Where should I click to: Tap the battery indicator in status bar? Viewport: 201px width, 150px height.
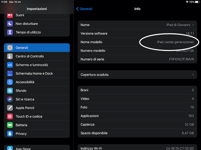pos(197,2)
